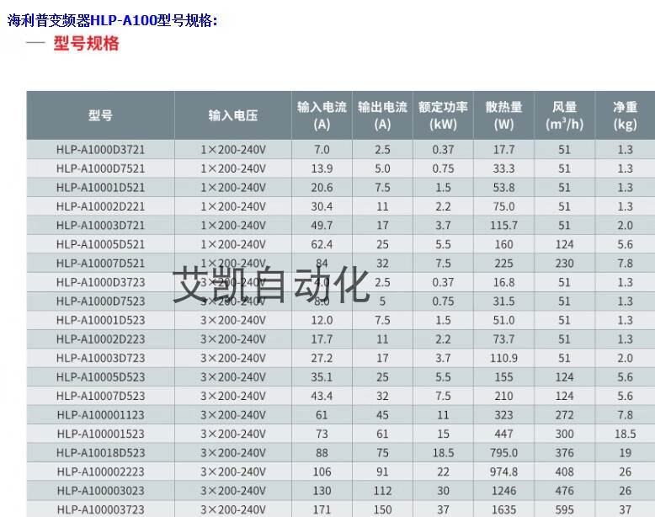Click input current value 7.0
Viewport: 655px width, 517px height.
(x=322, y=150)
